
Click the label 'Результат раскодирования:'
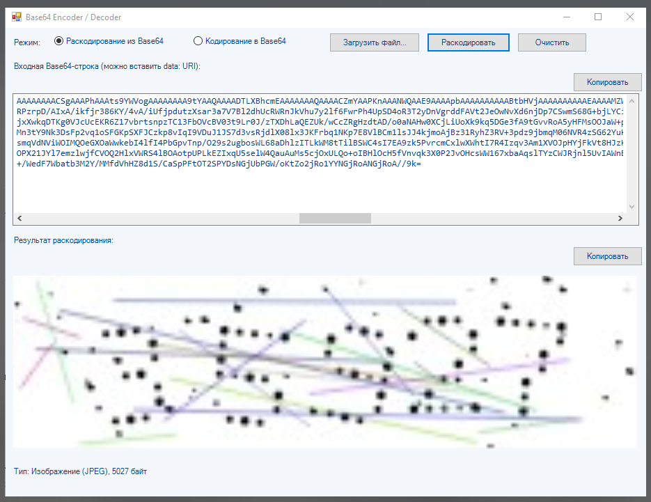[x=63, y=240]
